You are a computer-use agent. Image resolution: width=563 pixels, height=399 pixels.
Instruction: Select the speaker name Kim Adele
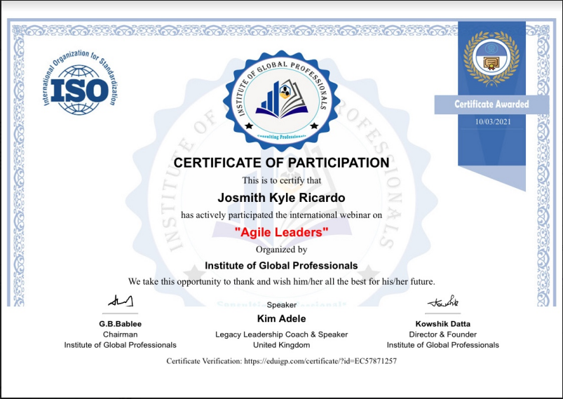click(x=282, y=319)
